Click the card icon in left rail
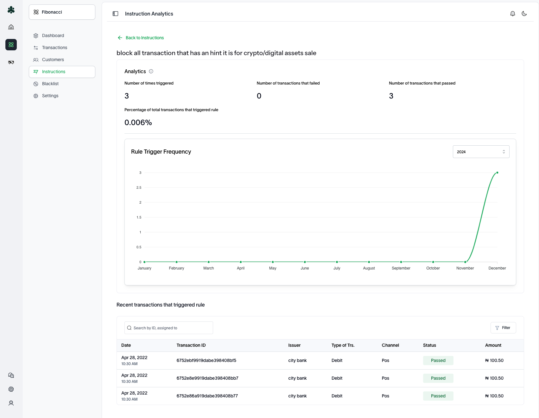539x418 pixels. pyautogui.click(x=11, y=62)
